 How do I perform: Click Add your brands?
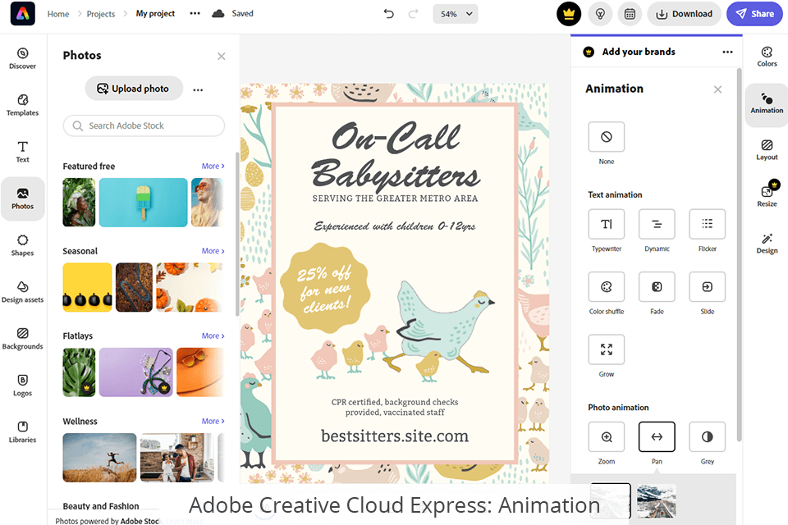click(639, 52)
